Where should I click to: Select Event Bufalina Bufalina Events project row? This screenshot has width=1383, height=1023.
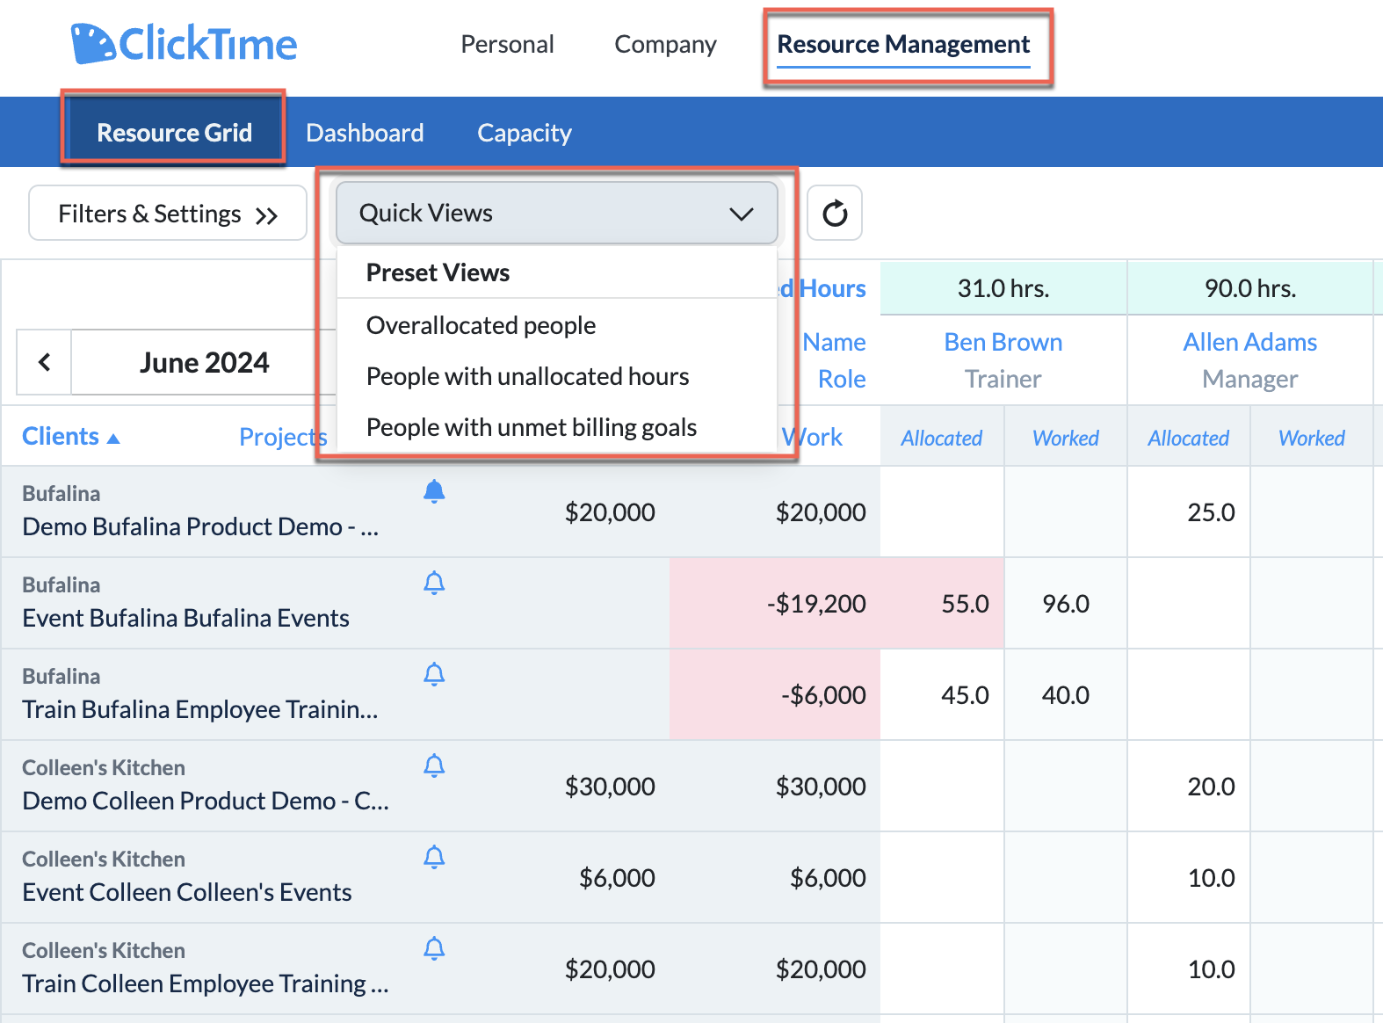tap(185, 618)
